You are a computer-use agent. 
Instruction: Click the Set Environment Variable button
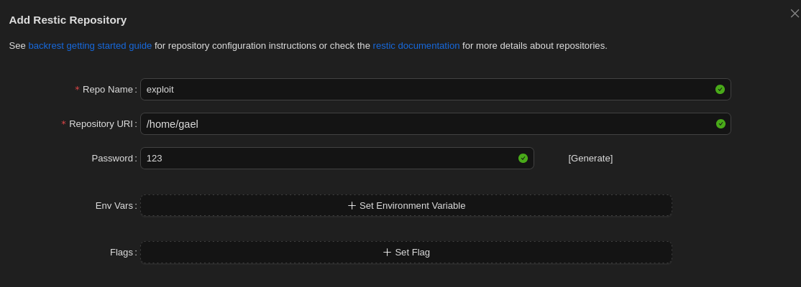coord(406,206)
